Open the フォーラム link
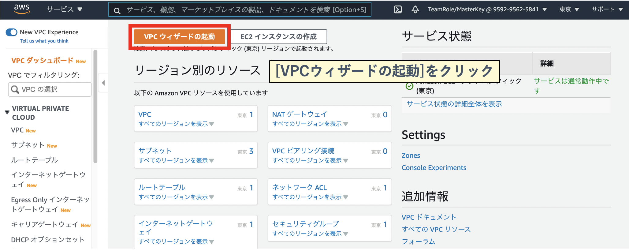This screenshot has width=629, height=251. coord(419,242)
